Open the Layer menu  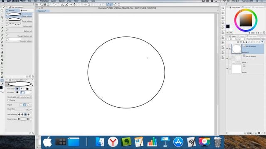54,1
